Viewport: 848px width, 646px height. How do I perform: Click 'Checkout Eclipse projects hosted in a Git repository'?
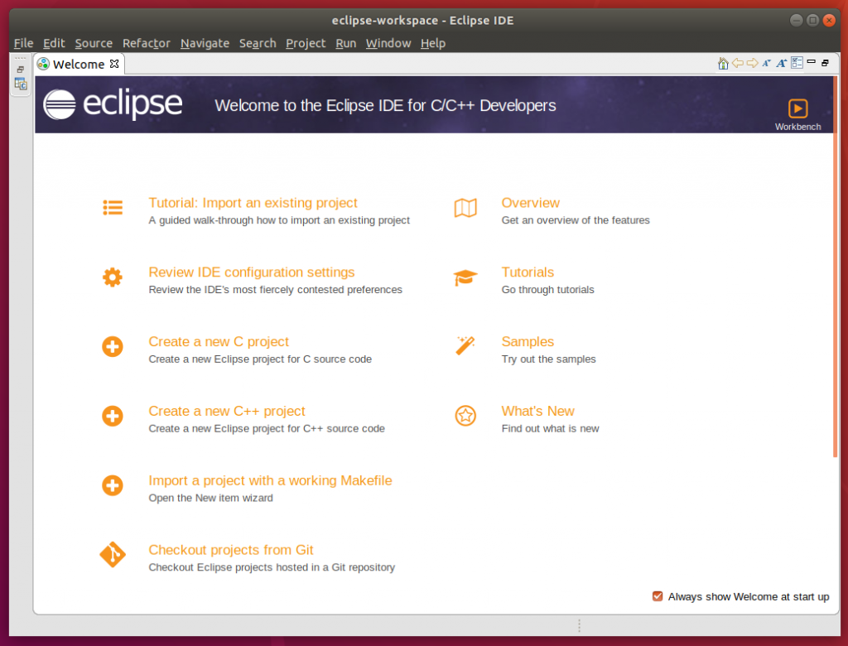(x=272, y=567)
